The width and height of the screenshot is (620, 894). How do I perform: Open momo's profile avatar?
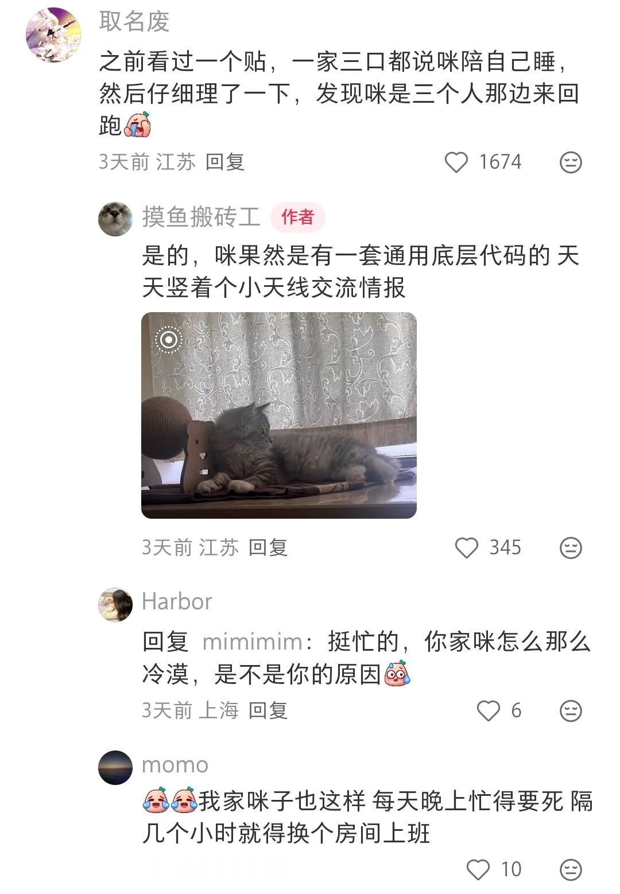point(115,767)
